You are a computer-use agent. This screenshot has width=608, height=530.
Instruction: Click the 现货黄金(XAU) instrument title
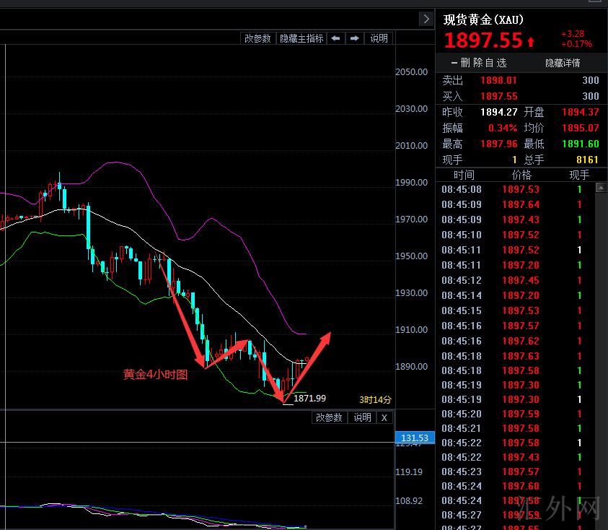click(x=483, y=19)
